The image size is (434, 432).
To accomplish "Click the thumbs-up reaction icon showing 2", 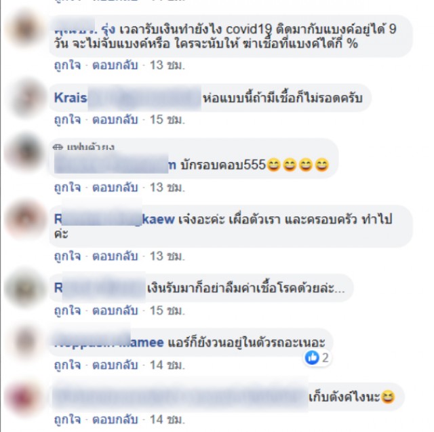I will click(x=312, y=357).
